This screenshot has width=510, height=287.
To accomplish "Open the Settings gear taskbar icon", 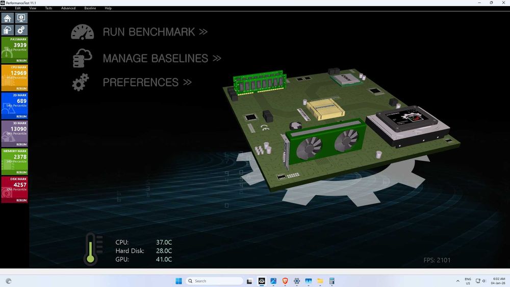I will 297,281.
